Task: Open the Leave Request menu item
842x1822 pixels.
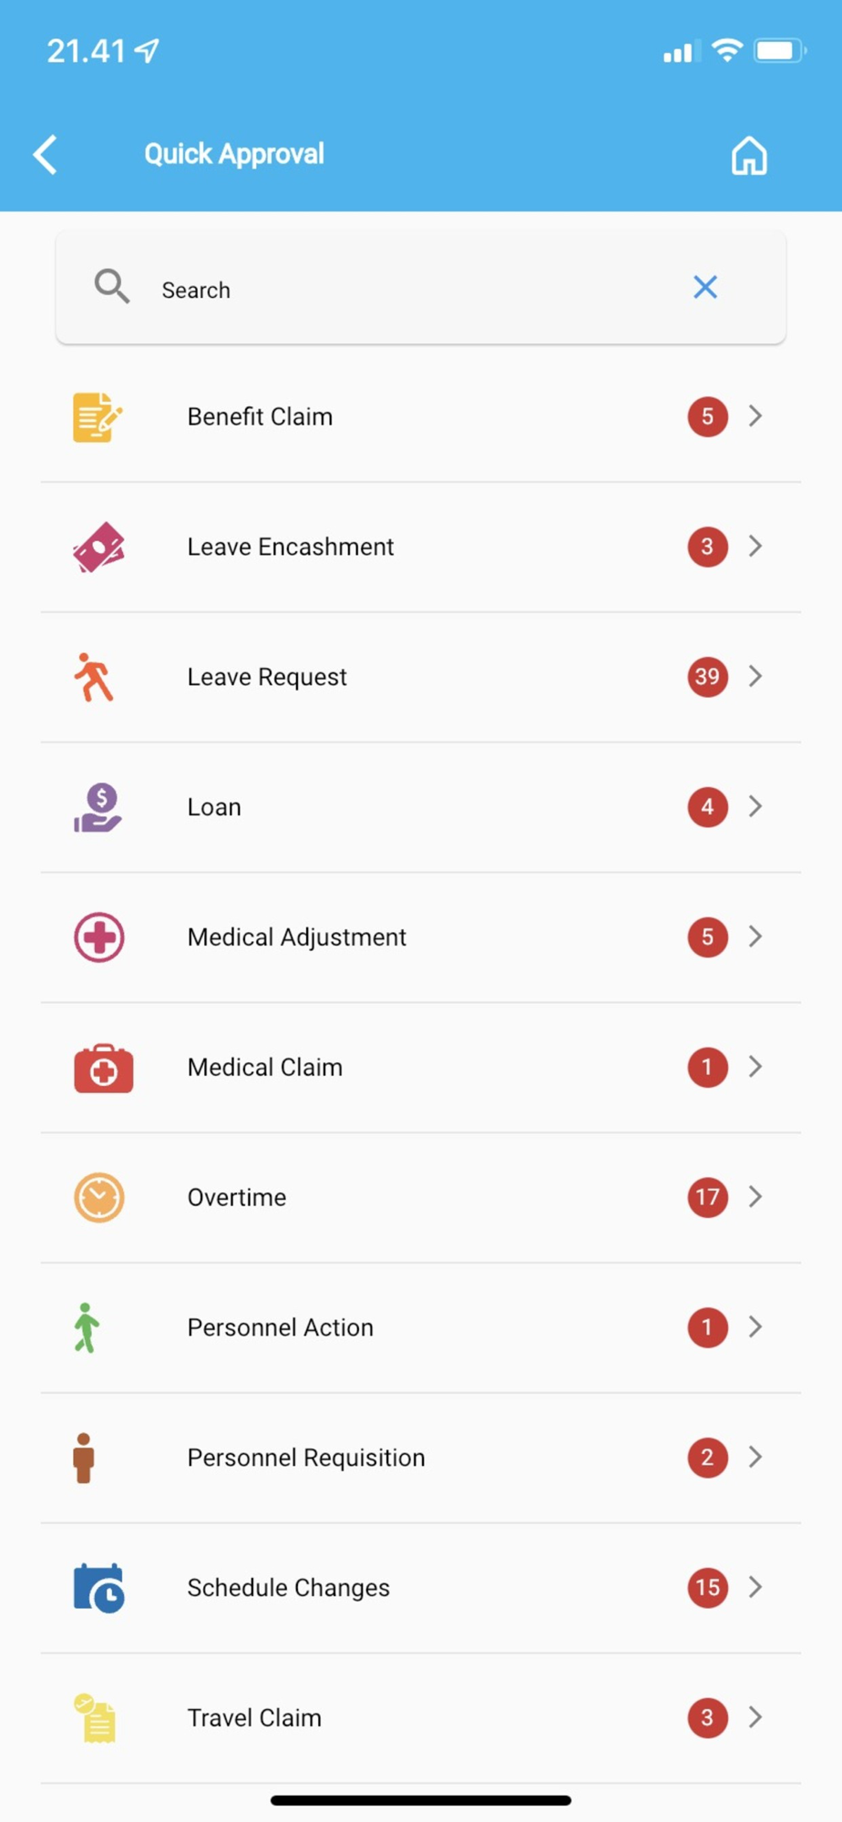Action: pos(267,677)
